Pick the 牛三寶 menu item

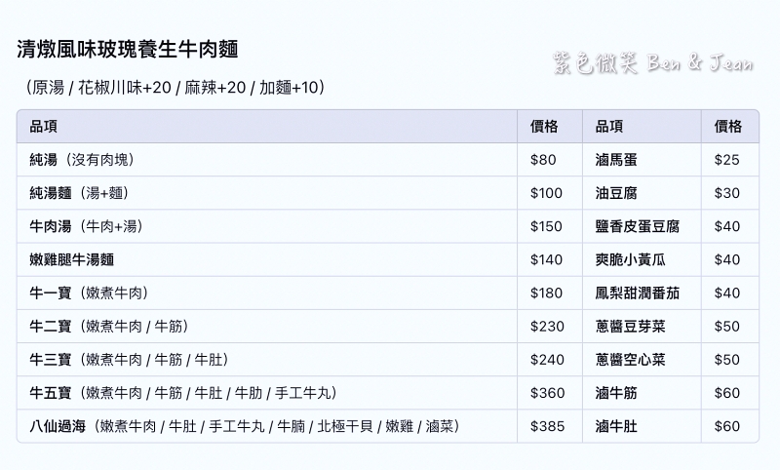tap(130, 360)
